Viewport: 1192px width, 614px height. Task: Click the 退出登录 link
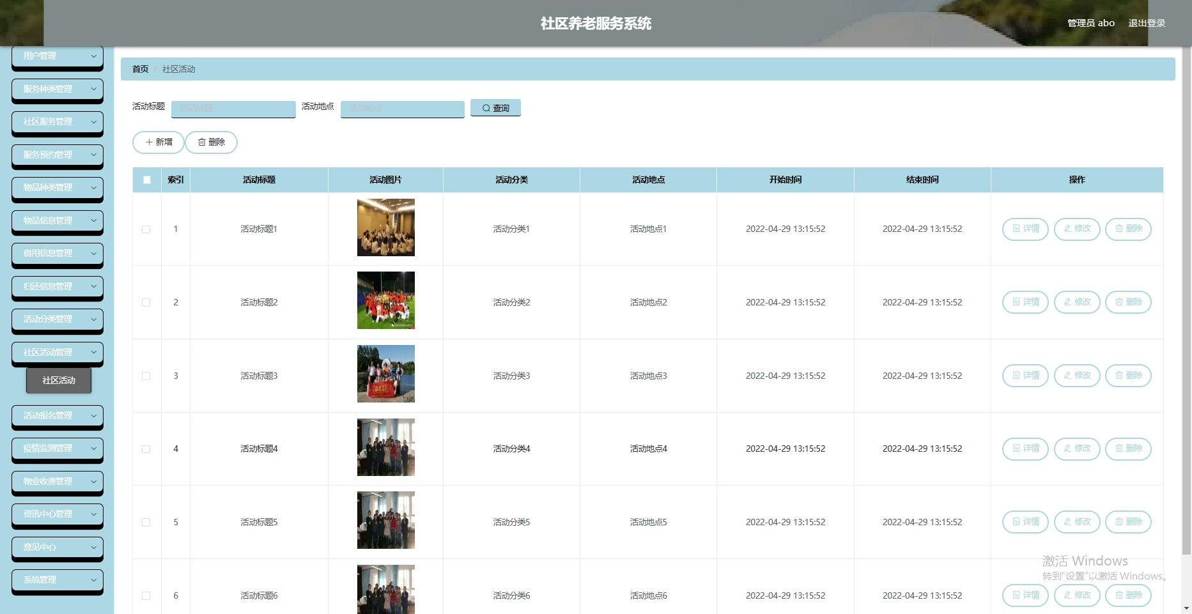[1147, 23]
